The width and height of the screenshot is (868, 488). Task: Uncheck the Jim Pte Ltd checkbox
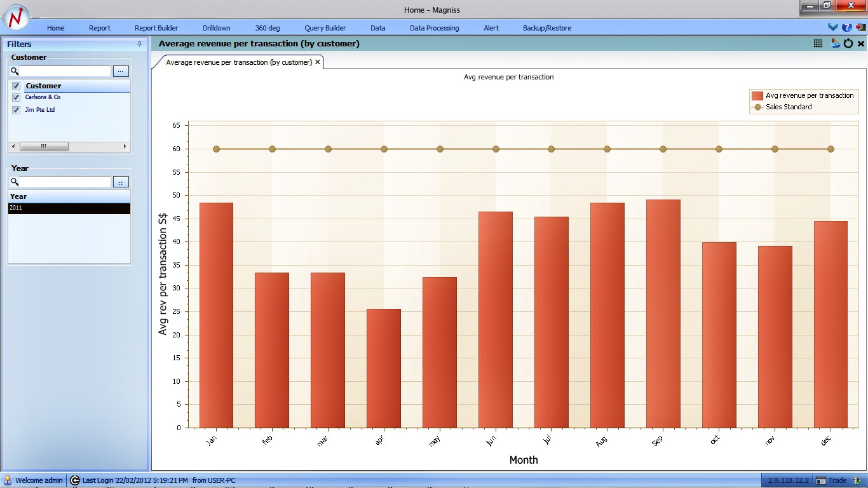click(17, 110)
